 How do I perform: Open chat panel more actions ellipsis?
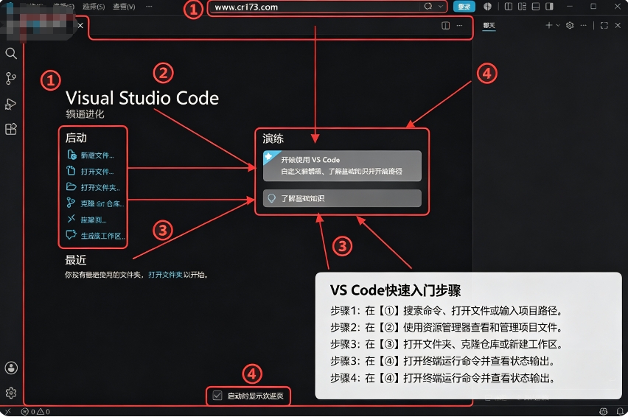pos(584,25)
